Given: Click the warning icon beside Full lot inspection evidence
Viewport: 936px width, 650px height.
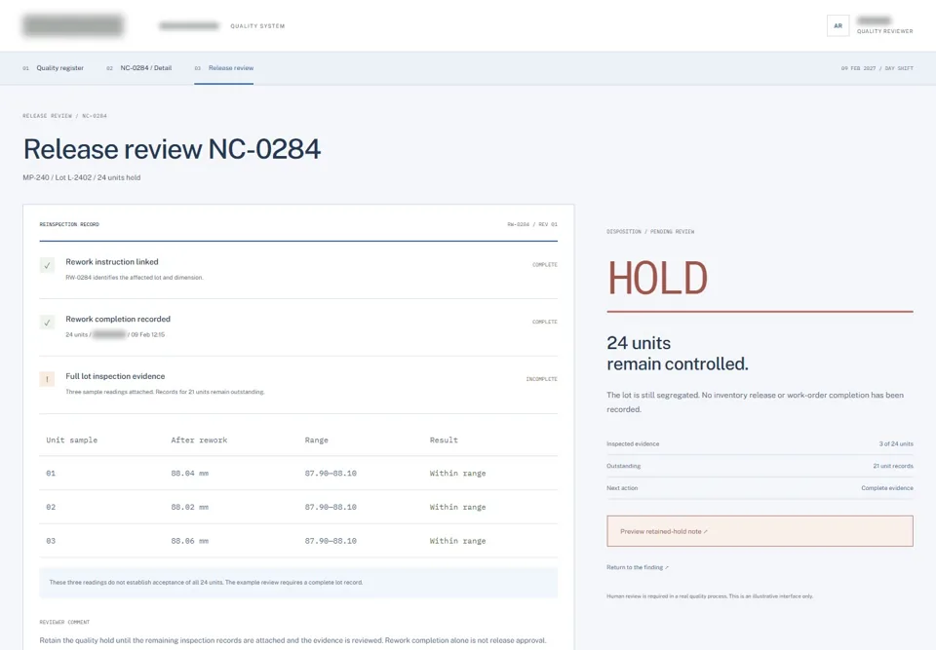Looking at the screenshot, I should (x=47, y=379).
